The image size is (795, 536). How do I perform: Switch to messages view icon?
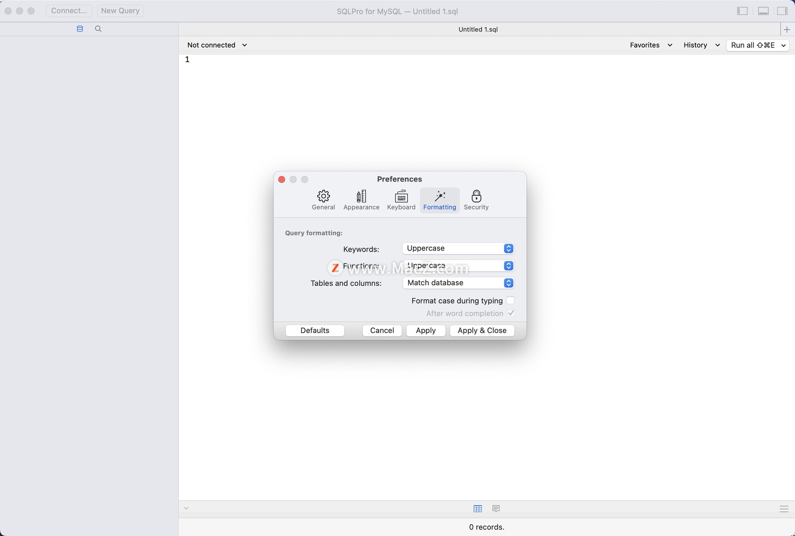pyautogui.click(x=496, y=509)
